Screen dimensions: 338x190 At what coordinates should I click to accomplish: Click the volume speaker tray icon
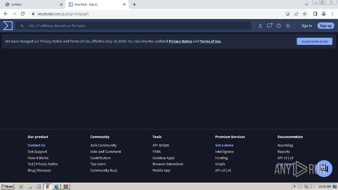tap(300, 187)
